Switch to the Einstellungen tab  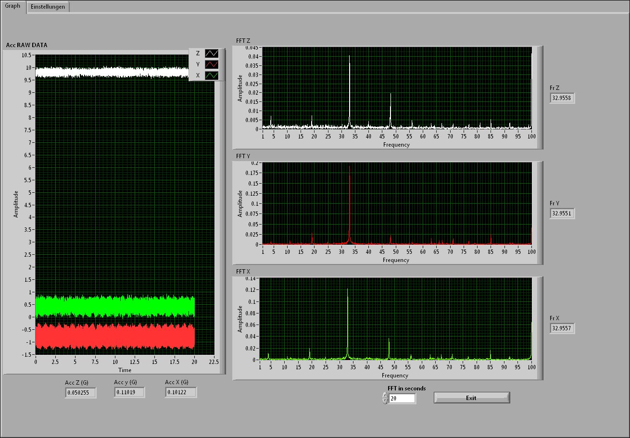(48, 7)
